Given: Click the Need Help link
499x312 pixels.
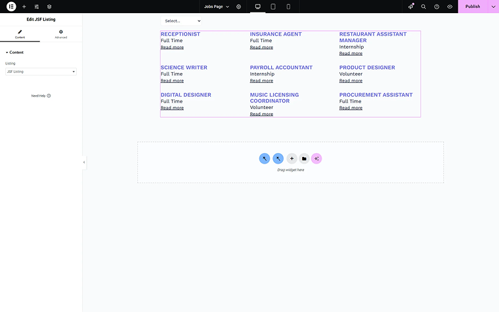Looking at the screenshot, I should [x=41, y=96].
